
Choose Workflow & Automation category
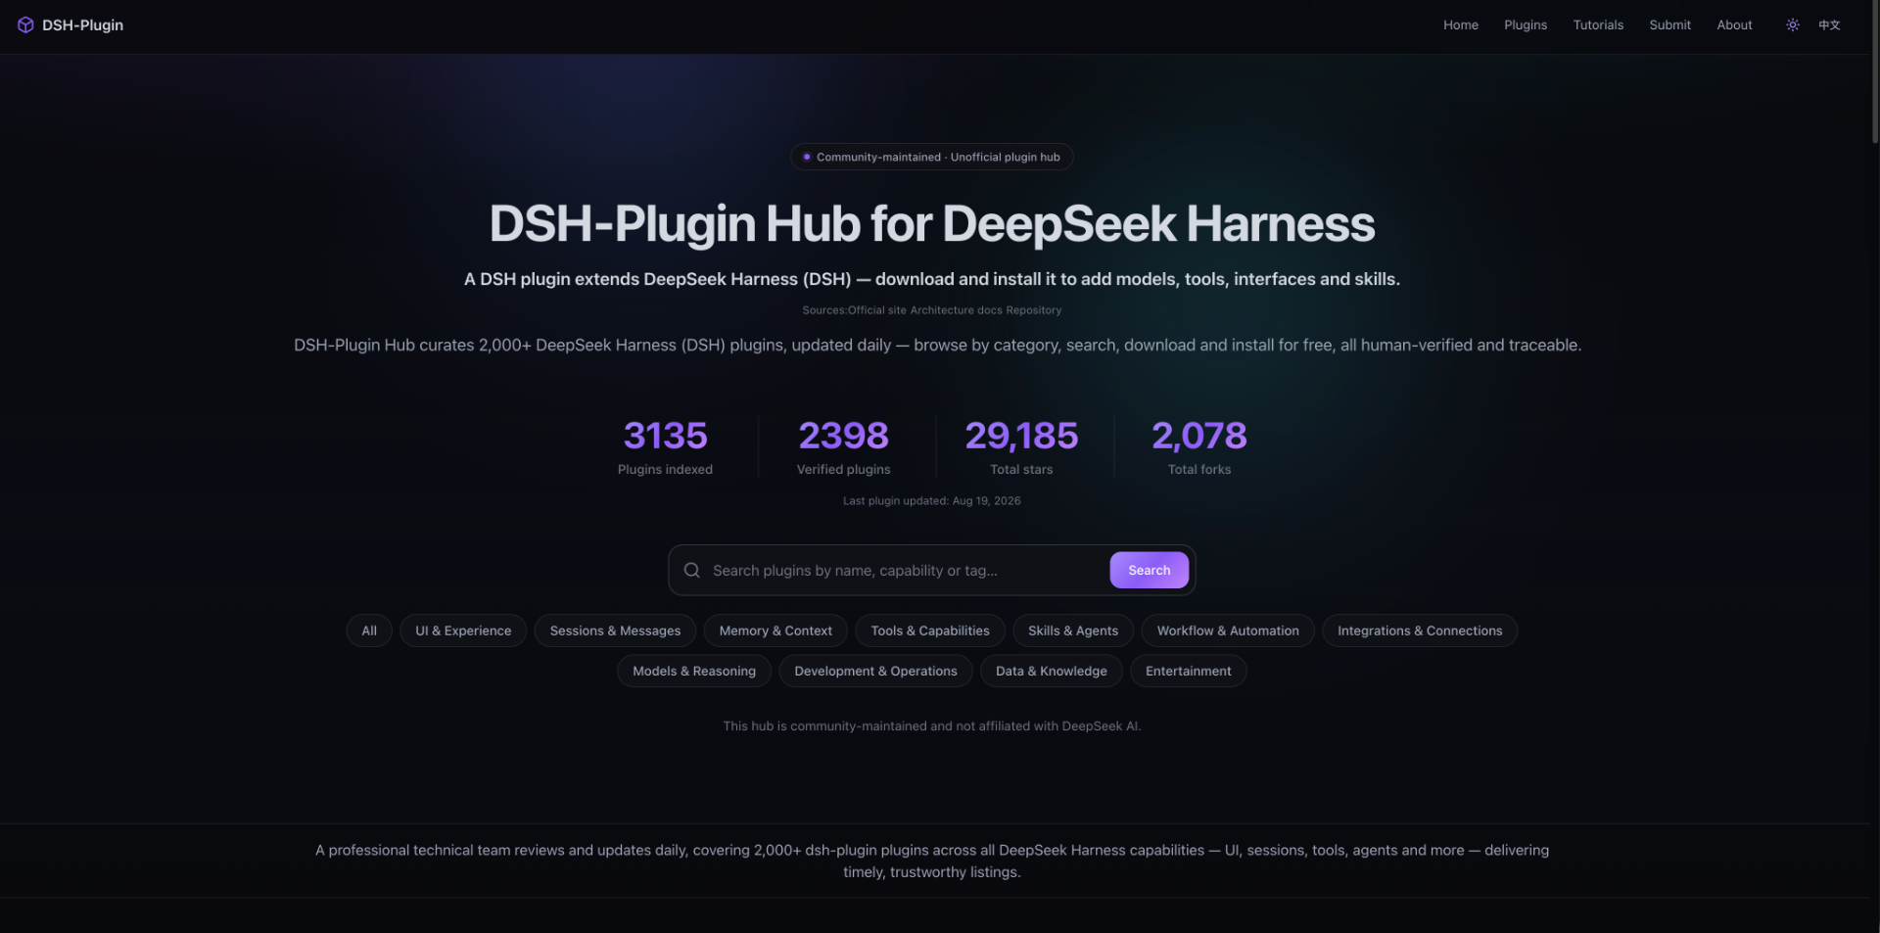1228,630
